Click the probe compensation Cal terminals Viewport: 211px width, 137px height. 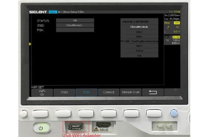pos(164,126)
